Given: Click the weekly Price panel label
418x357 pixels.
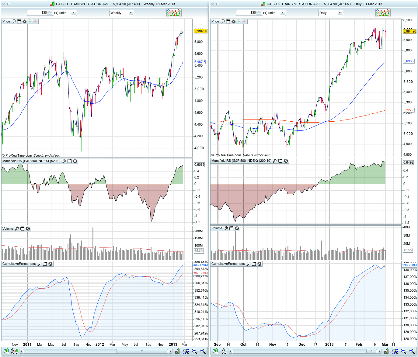Looking at the screenshot, I should (x=6, y=22).
